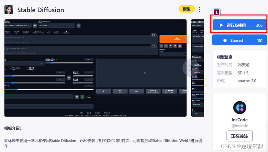Viewport: 268px width, 152px height.
Task: Open the sampling method dropdown
Action: tap(24, 63)
